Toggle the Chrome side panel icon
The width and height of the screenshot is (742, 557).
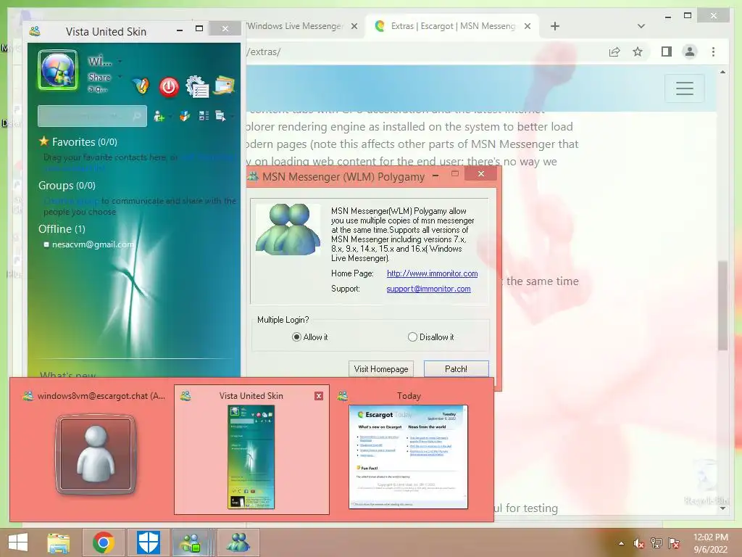(667, 51)
